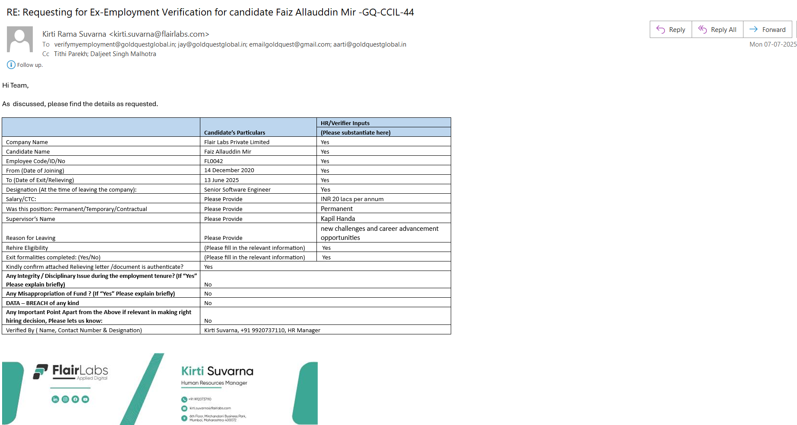The height and width of the screenshot is (425, 797).
Task: Click the 'Candidate's Particulars' column header
Action: [235, 132]
